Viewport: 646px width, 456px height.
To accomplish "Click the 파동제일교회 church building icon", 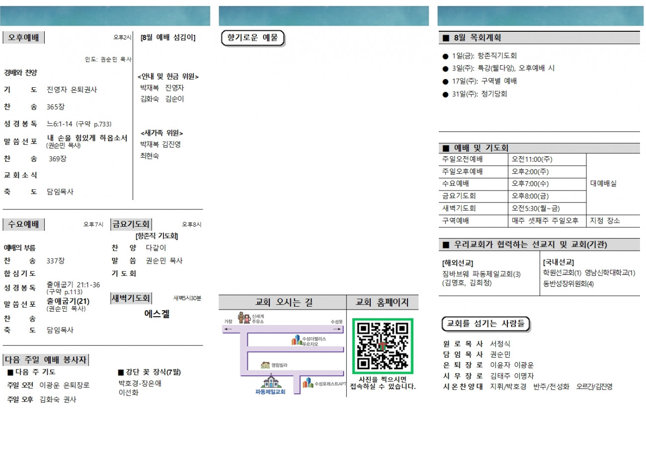I will pyautogui.click(x=271, y=382).
